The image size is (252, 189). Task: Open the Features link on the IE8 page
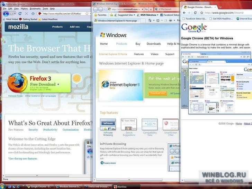pos(139,54)
